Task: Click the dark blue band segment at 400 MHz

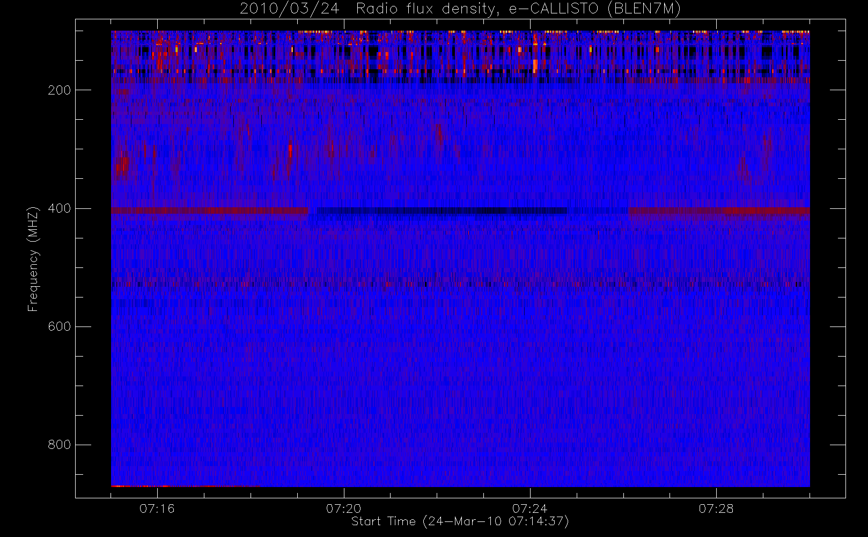Action: (443, 211)
